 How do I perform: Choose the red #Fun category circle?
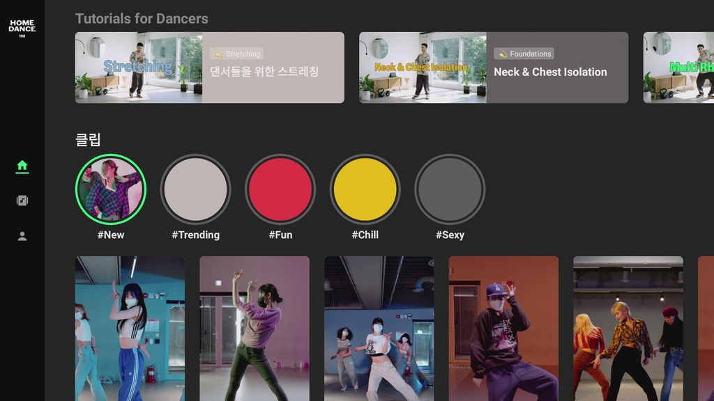pyautogui.click(x=280, y=189)
